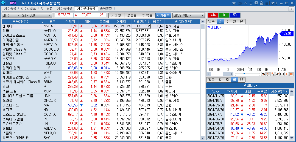Sort by 시총(백만) column header

tap(141, 21)
